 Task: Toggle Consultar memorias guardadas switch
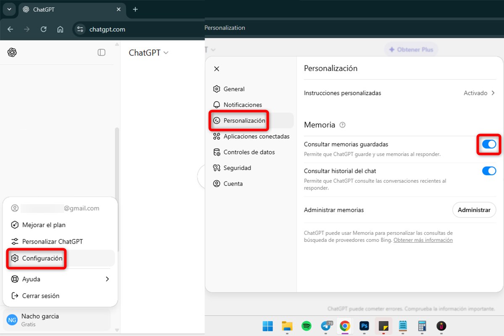489,144
